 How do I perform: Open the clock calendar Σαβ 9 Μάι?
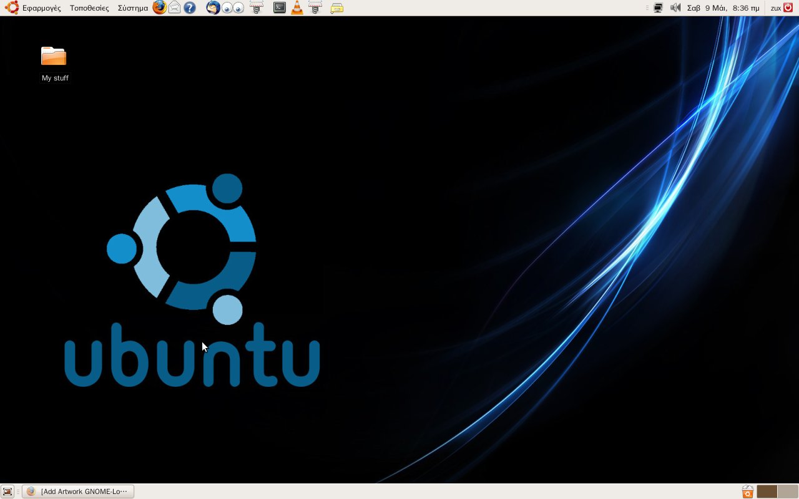pyautogui.click(x=723, y=8)
